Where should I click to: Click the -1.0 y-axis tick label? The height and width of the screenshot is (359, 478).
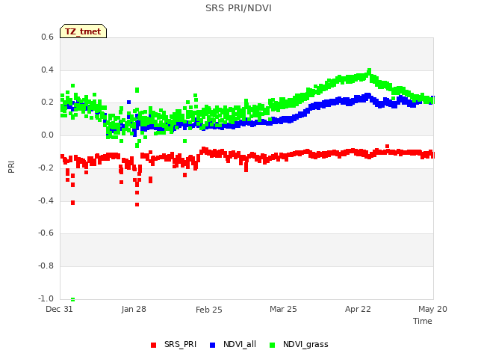[46, 298]
